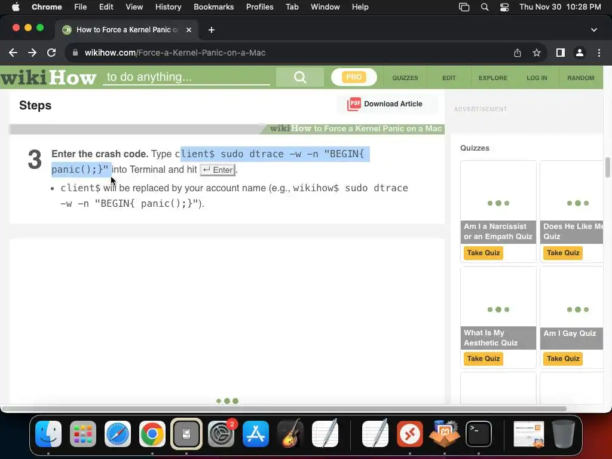
Task: Open a new browser tab
Action: click(211, 30)
